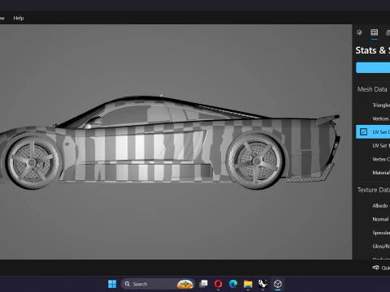Open File Explorer from the taskbar
This screenshot has height=292, width=390.
tap(248, 284)
